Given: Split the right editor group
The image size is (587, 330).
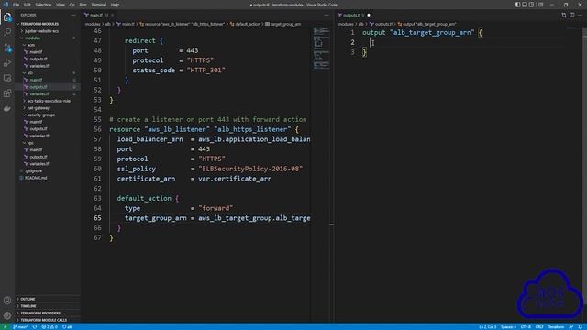Looking at the screenshot, I should coord(572,15).
